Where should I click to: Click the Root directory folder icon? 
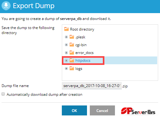click(x=66, y=29)
